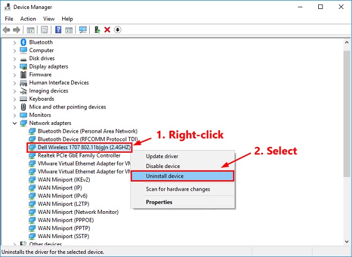Open the View menu
Image resolution: width=352 pixels, height=257 pixels.
tap(49, 18)
